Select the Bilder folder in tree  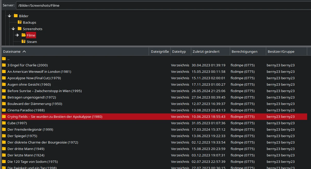click(x=24, y=16)
